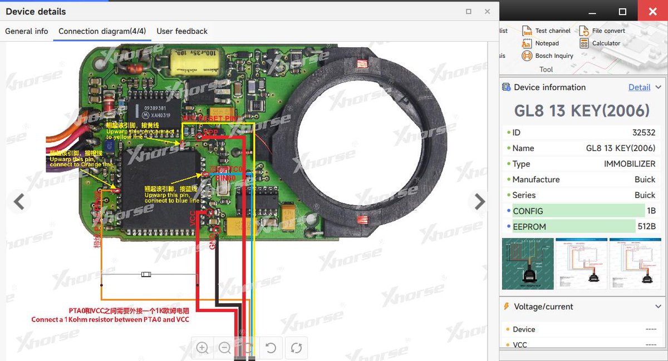Maximize the main application window

click(x=622, y=12)
